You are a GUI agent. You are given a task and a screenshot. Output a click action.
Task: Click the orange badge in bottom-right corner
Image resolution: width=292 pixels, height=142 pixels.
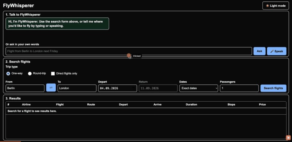pos(288,138)
